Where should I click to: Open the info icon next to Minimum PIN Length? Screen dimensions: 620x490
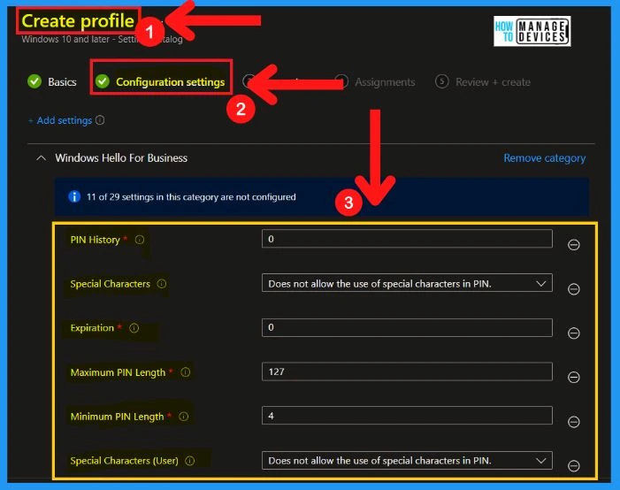[183, 417]
